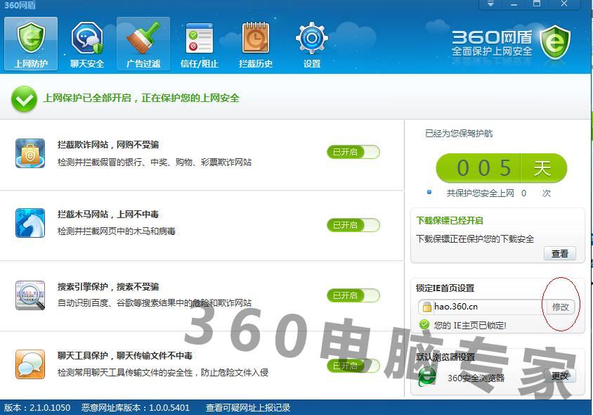Image resolution: width=593 pixels, height=415 pixels.
Task: Minimize the 360网盾 window
Action: 513,4
